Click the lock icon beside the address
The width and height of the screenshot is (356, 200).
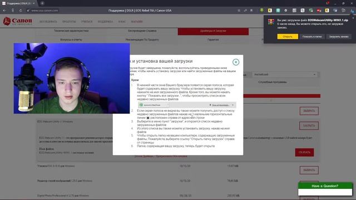pyautogui.click(x=28, y=11)
